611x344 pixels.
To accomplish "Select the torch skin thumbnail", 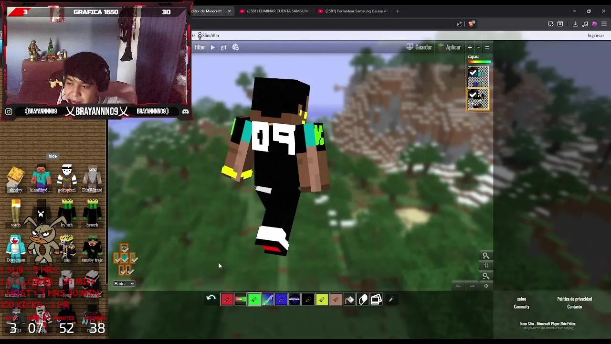I will [16, 214].
